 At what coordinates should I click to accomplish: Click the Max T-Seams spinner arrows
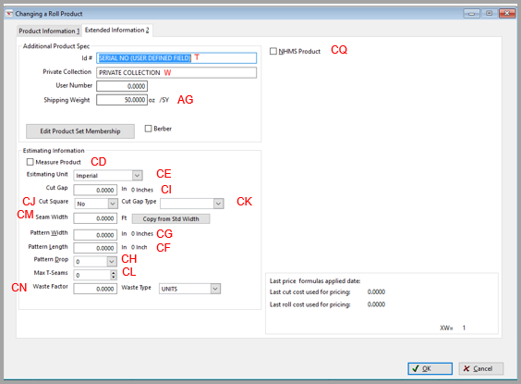pyautogui.click(x=114, y=275)
